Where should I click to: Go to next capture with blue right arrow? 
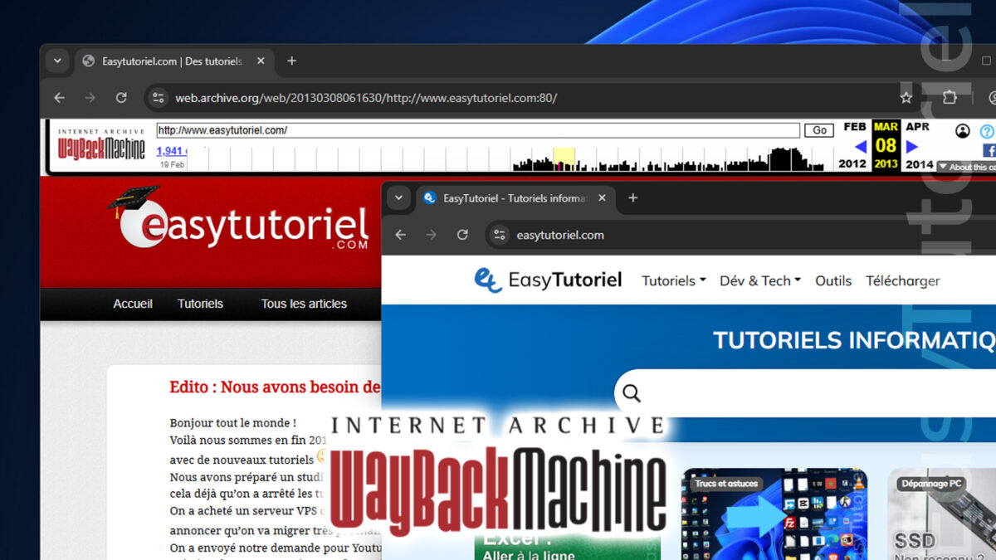[x=912, y=147]
